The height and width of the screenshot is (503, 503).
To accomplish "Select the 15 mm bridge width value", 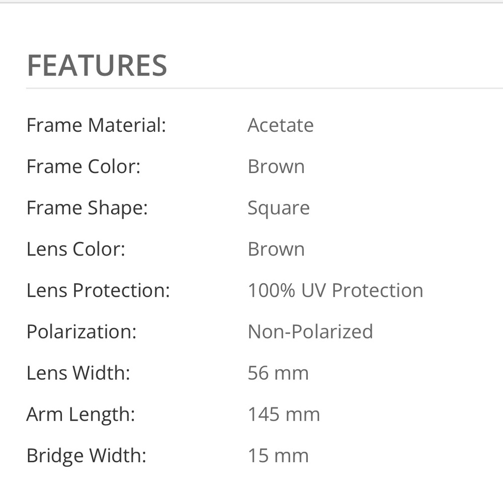I will 278,455.
